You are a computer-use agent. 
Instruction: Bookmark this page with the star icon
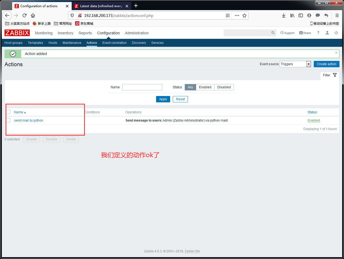[244, 15]
